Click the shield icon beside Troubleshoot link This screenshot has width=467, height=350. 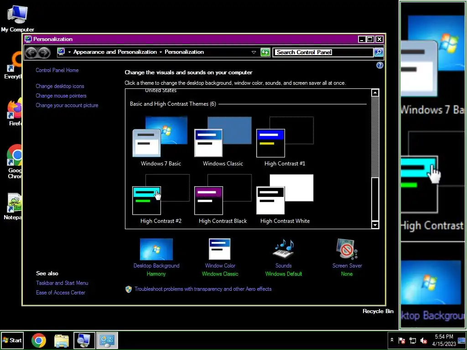128,289
